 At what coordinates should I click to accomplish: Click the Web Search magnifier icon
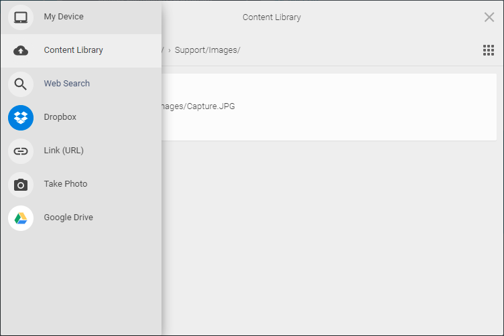[x=21, y=84]
